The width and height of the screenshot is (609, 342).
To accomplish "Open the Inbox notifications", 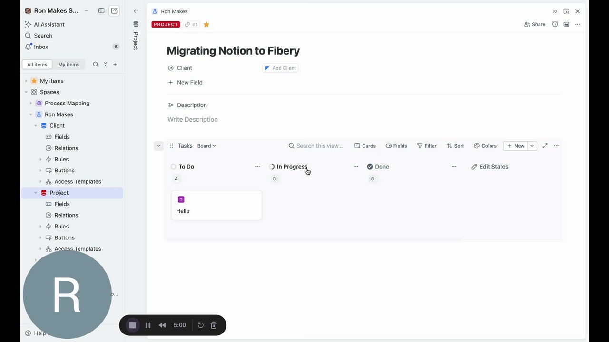I will (36, 47).
